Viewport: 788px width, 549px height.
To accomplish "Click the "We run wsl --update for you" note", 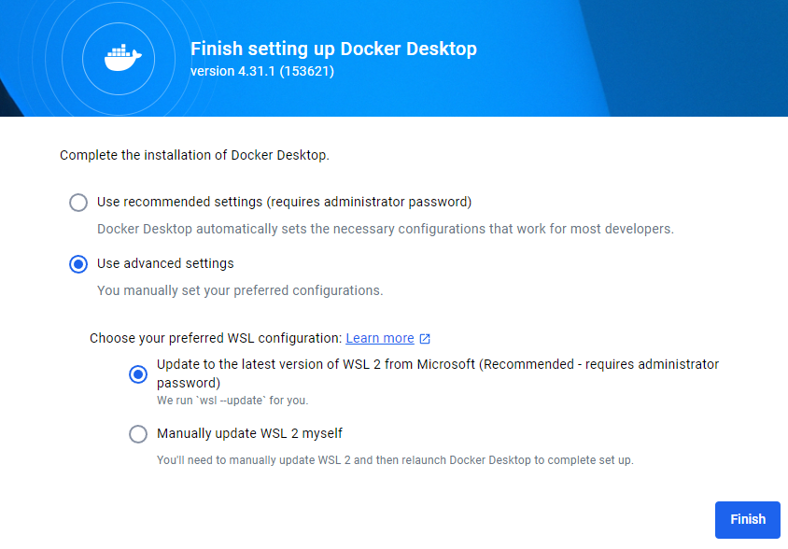I will pyautogui.click(x=232, y=401).
